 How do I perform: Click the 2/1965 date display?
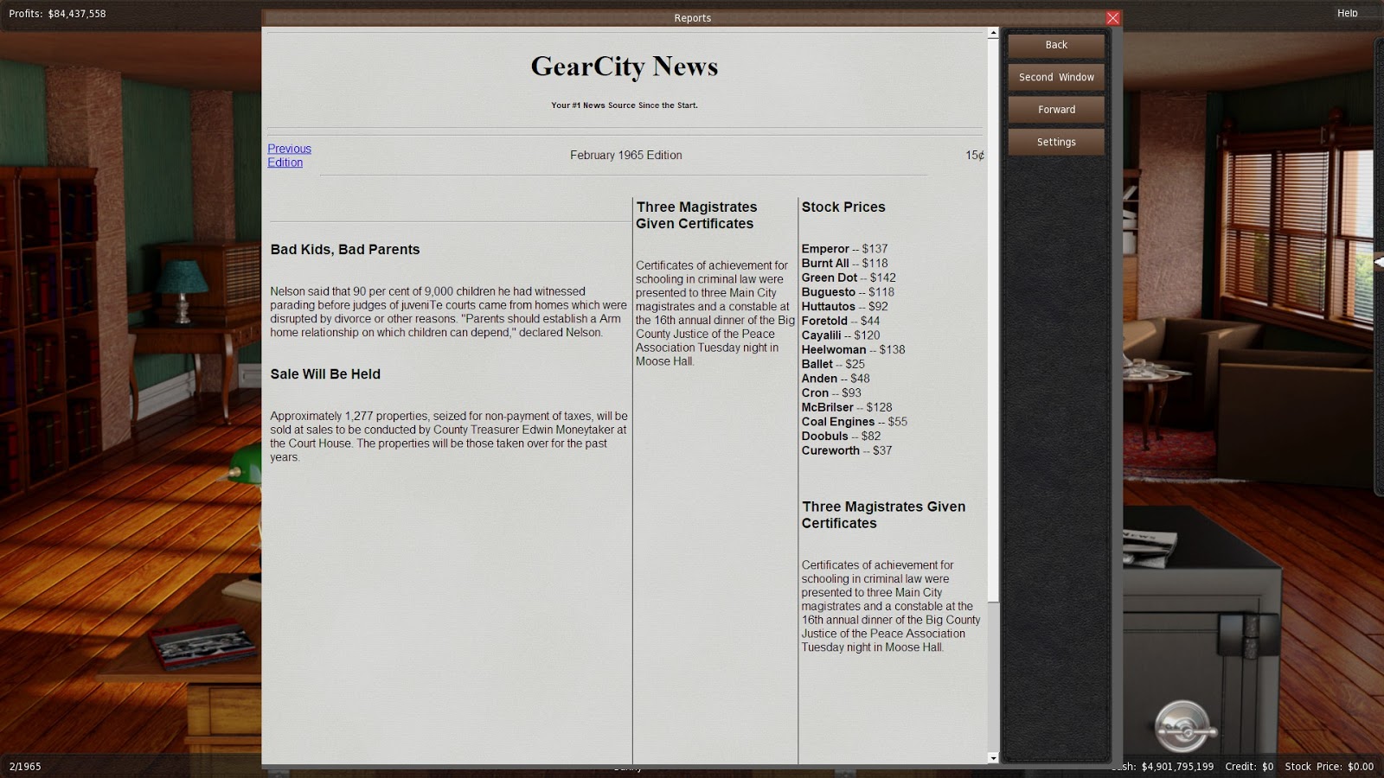point(25,767)
